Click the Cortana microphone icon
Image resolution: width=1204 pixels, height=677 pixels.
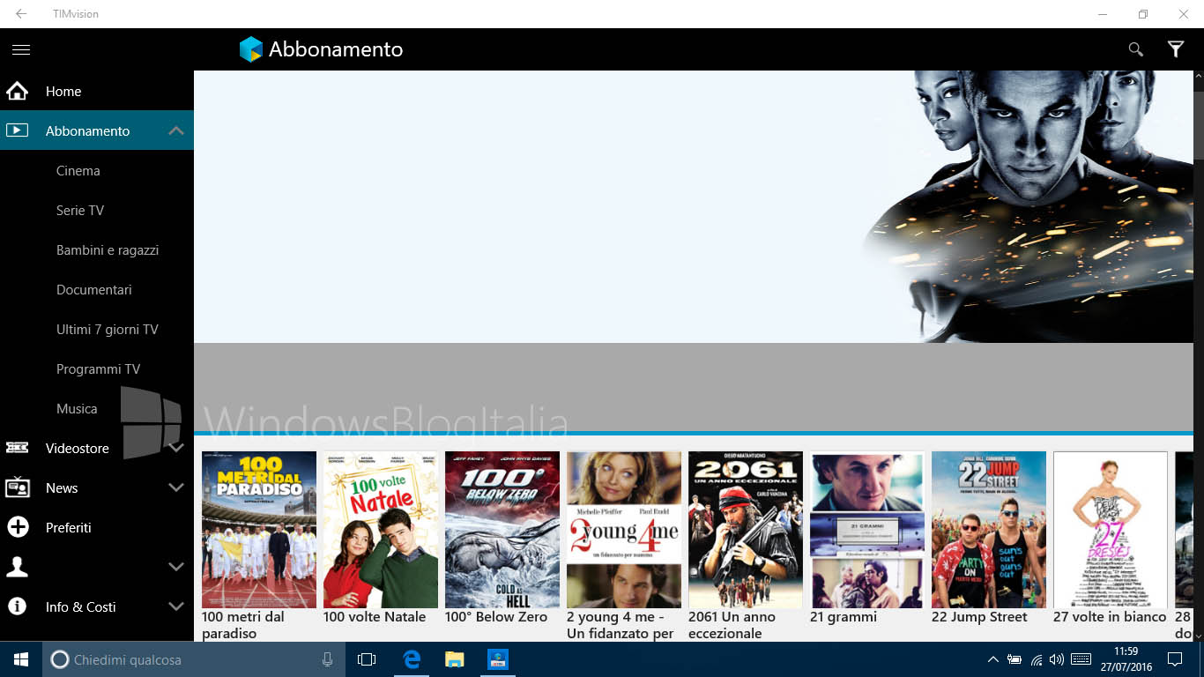click(327, 659)
